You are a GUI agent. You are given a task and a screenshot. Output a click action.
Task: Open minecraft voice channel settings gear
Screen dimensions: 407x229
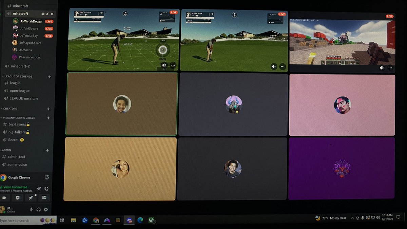pos(52,14)
